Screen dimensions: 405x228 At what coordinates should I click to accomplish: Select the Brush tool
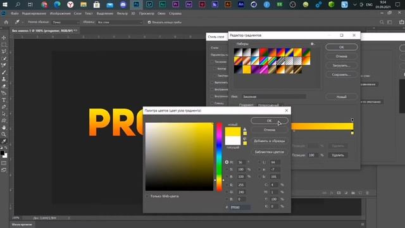[x=4, y=72]
